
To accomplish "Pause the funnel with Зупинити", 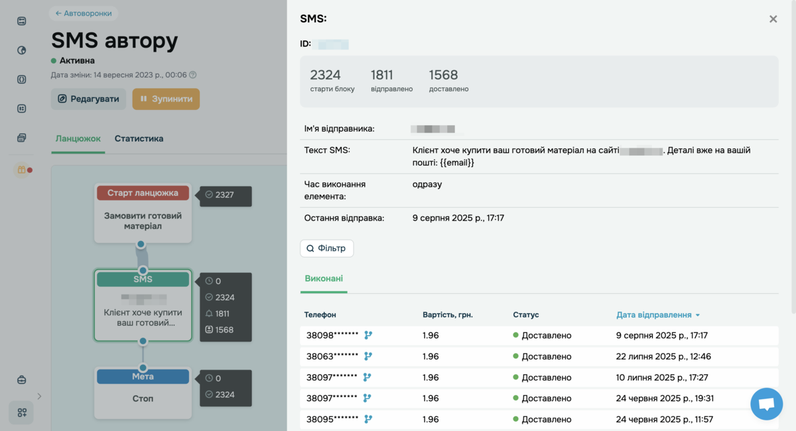I will pos(166,99).
